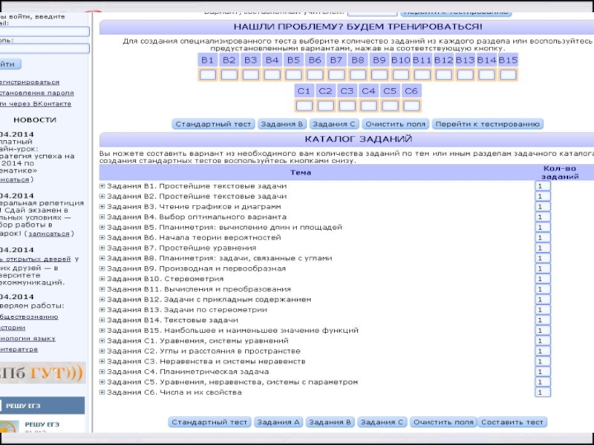Expand the Задания C4 Планиметрическая задача row
594x445 pixels.
pyautogui.click(x=102, y=372)
